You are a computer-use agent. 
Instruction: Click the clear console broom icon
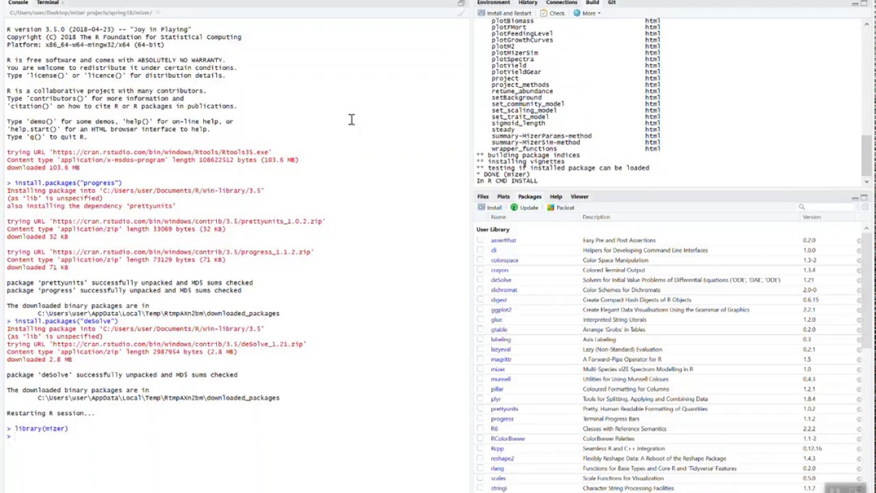pyautogui.click(x=461, y=13)
